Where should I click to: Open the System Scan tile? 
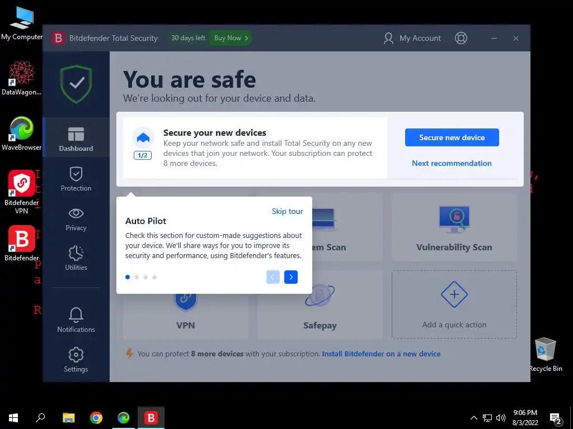pyautogui.click(x=347, y=227)
